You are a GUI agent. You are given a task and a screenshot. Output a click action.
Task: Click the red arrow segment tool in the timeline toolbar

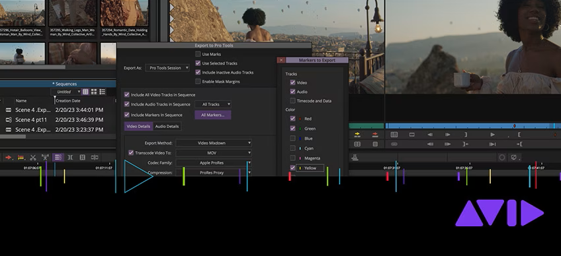[8, 157]
